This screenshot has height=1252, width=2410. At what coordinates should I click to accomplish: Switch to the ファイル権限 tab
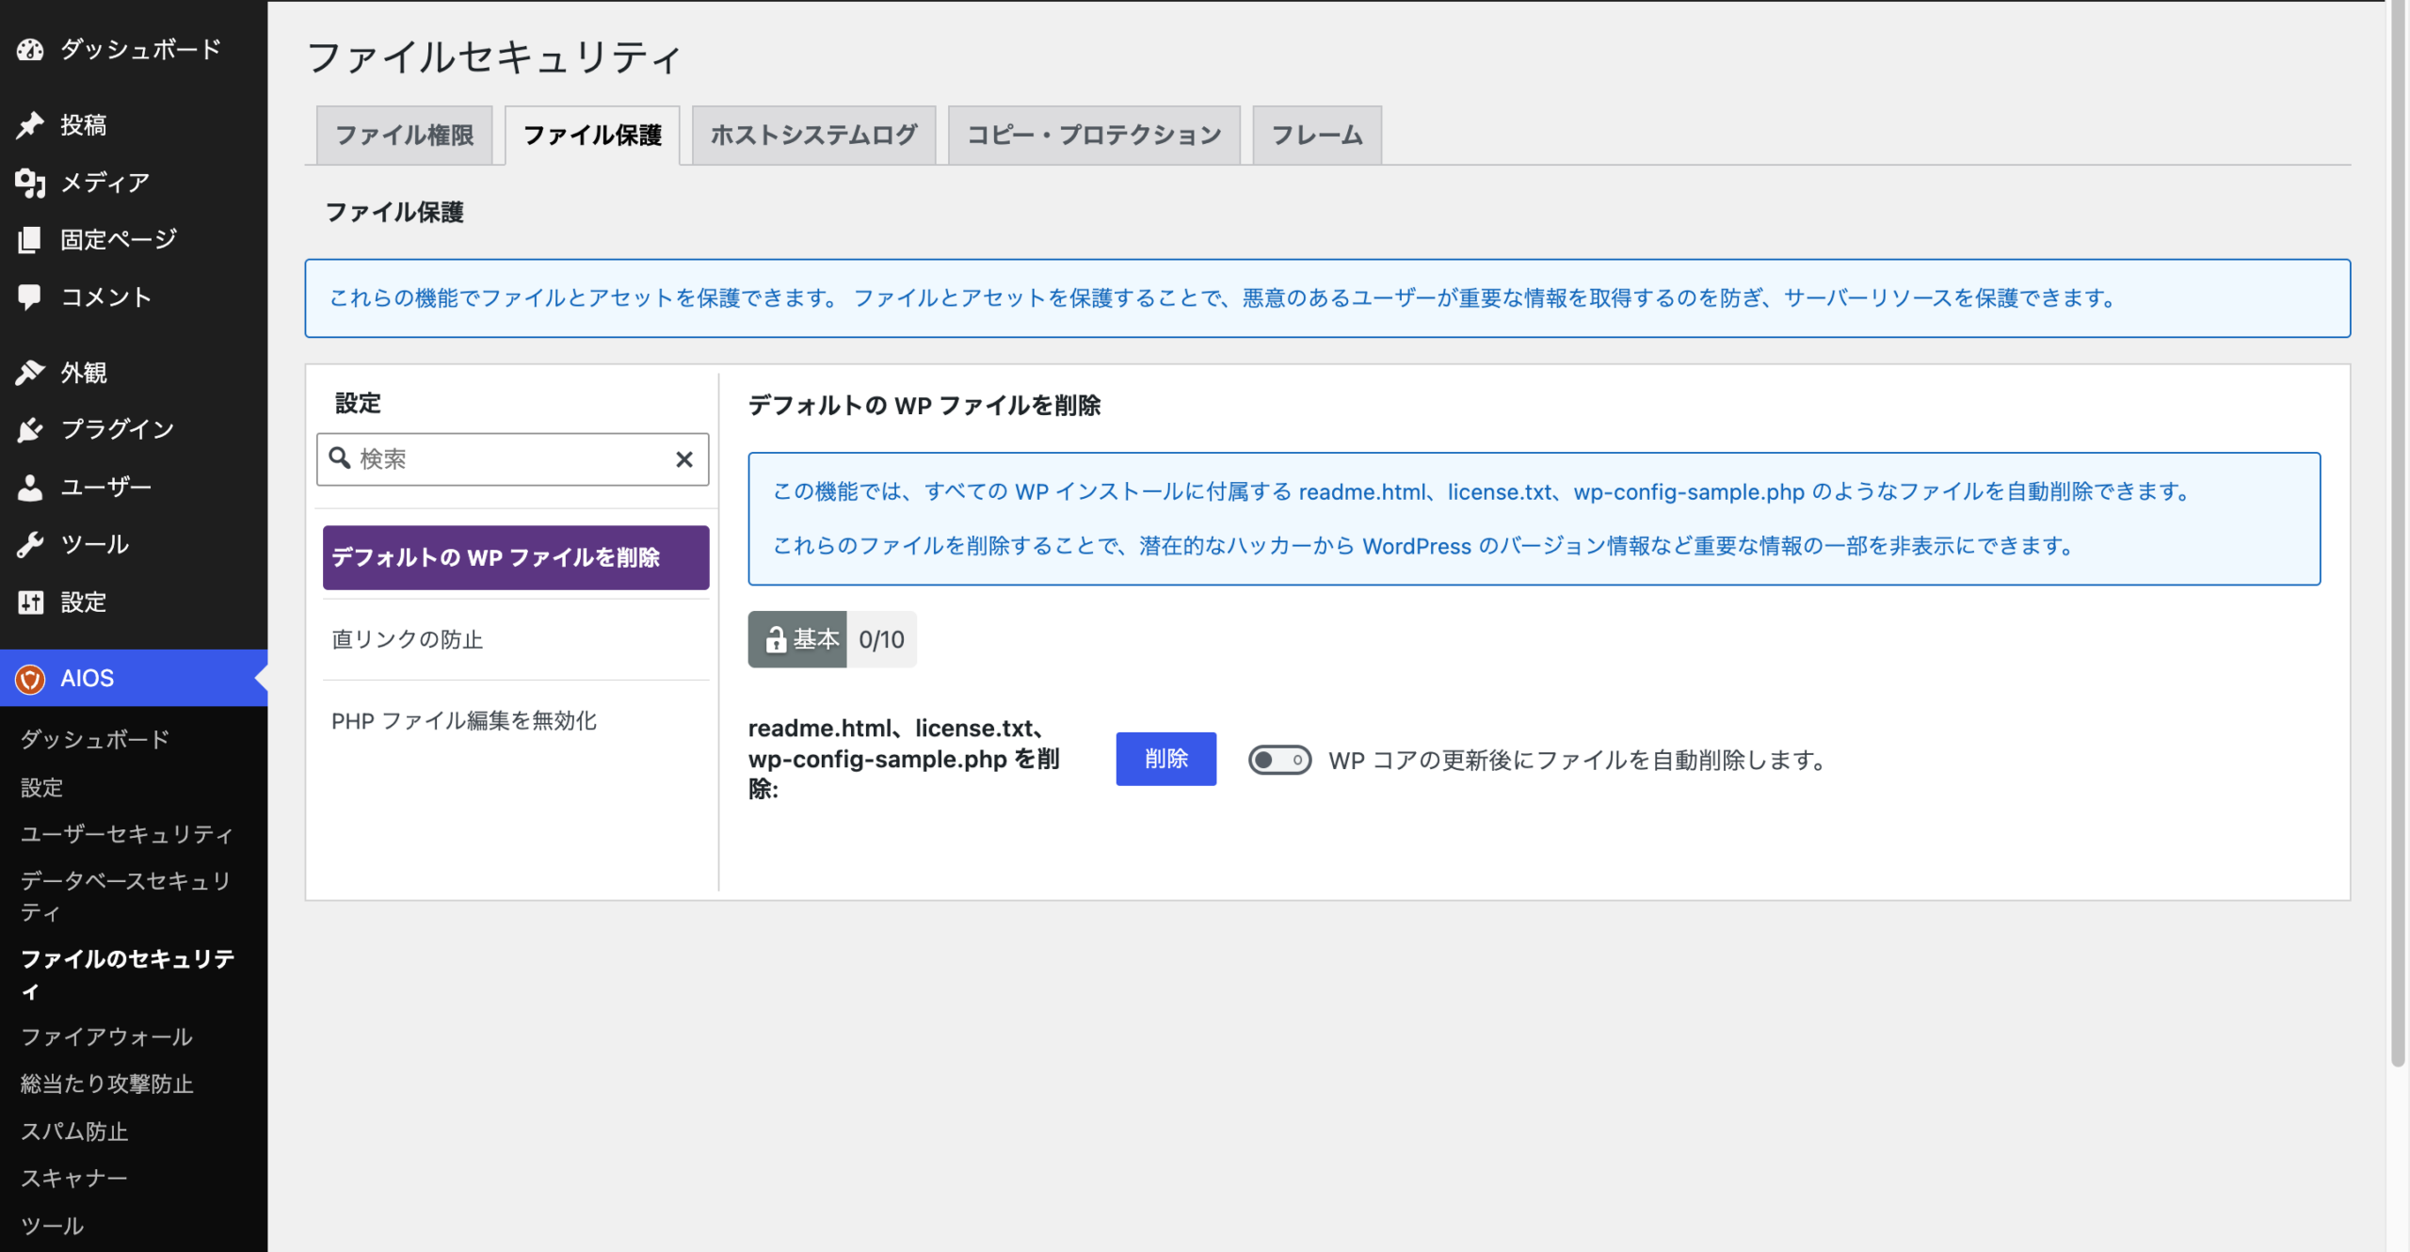[404, 135]
